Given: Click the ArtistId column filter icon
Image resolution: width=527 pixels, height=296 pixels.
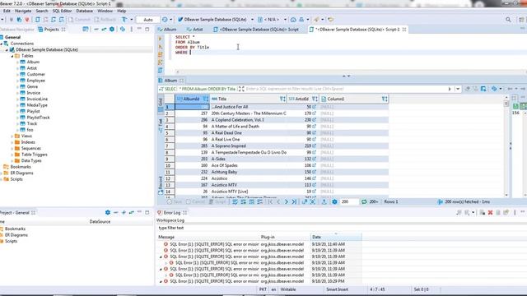Looking at the screenshot, I should (x=315, y=99).
